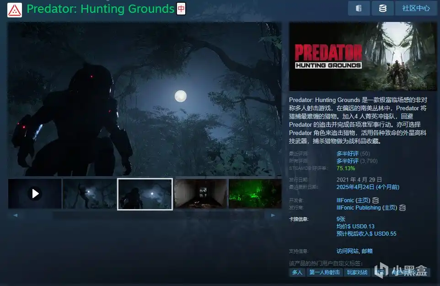The width and height of the screenshot is (440, 286).
Task: Open the book icon button in header
Action: click(359, 8)
